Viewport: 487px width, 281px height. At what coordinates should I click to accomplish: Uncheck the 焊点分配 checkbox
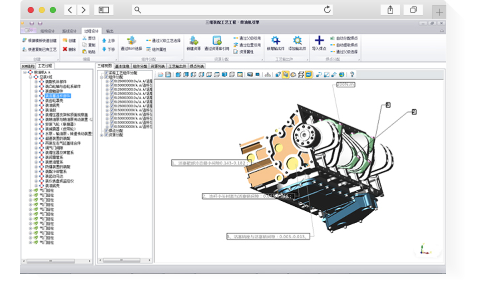(106, 131)
